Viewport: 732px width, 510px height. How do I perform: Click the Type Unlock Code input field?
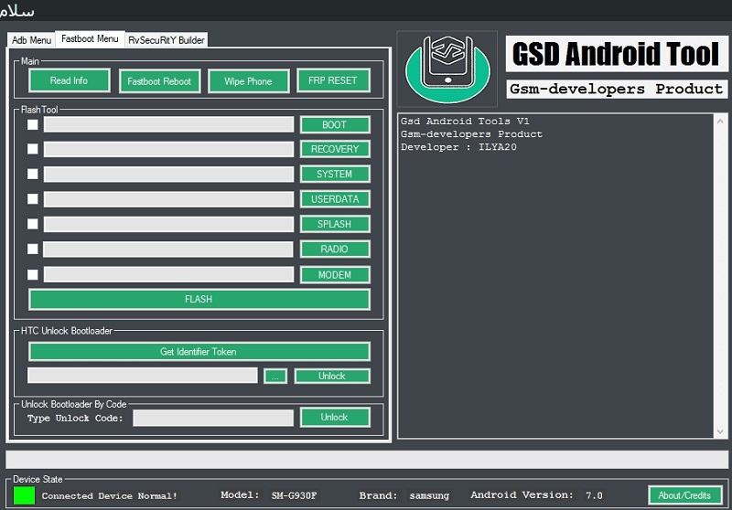point(213,418)
